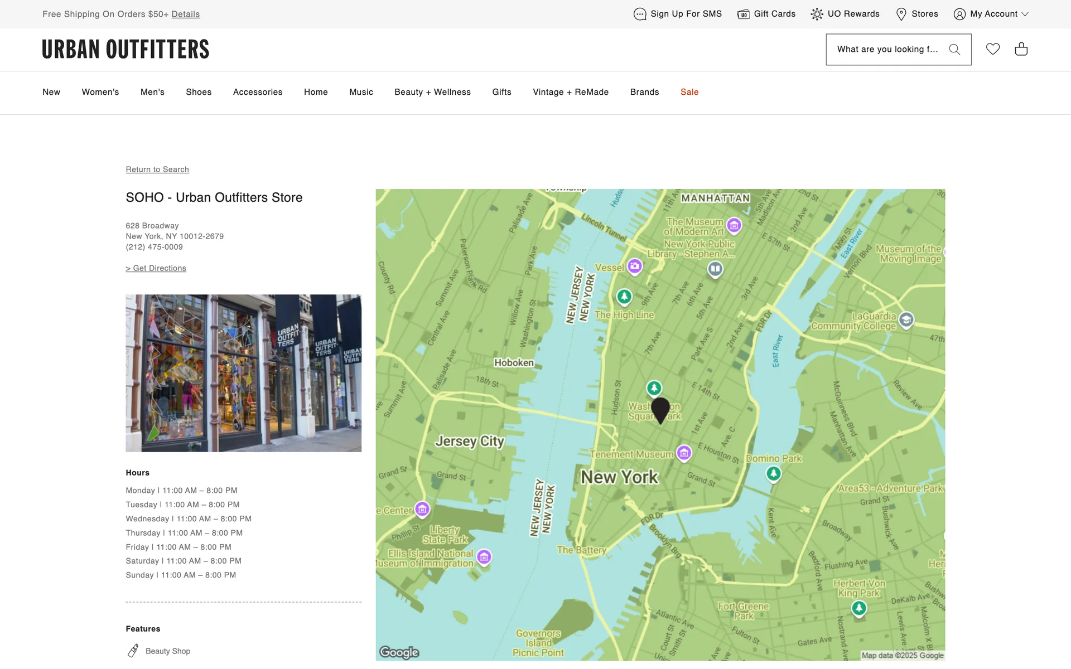Image resolution: width=1071 pixels, height=669 pixels.
Task: Open the Women's menu
Action: point(100,92)
